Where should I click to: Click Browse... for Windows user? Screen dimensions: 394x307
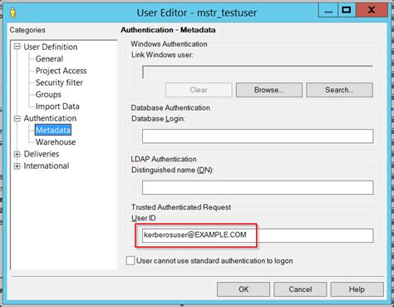(x=269, y=90)
